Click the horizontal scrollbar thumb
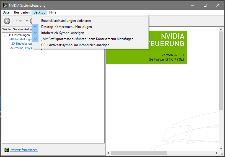This screenshot has height=157, width=225. (x=139, y=153)
